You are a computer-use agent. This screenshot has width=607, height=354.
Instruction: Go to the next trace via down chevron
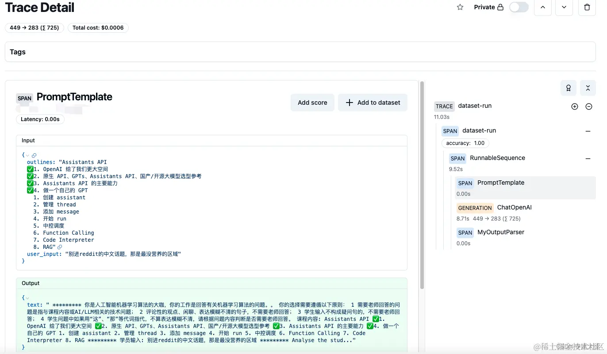pyautogui.click(x=564, y=7)
